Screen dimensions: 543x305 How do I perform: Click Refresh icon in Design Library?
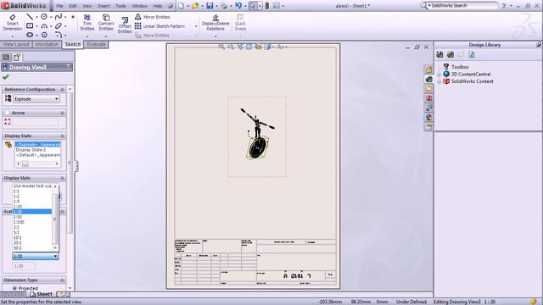coord(472,54)
